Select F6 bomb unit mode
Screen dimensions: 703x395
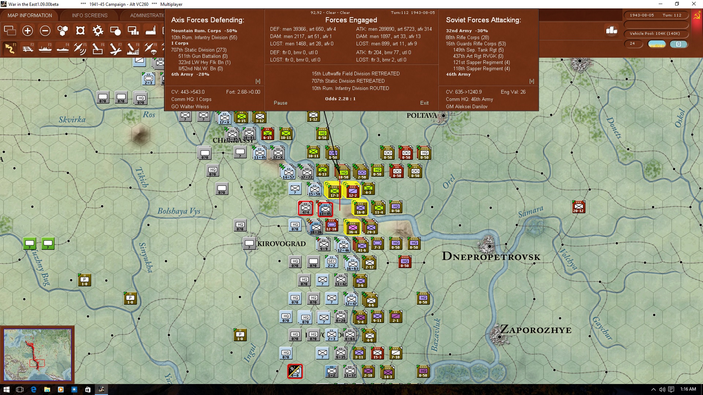98,48
